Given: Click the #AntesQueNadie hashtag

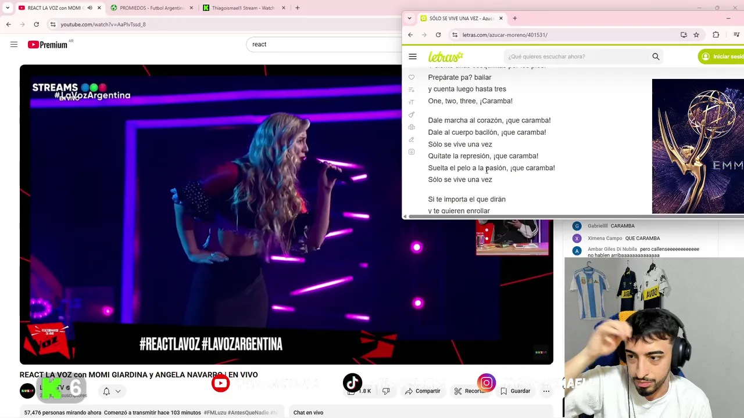Looking at the screenshot, I should coord(249,413).
